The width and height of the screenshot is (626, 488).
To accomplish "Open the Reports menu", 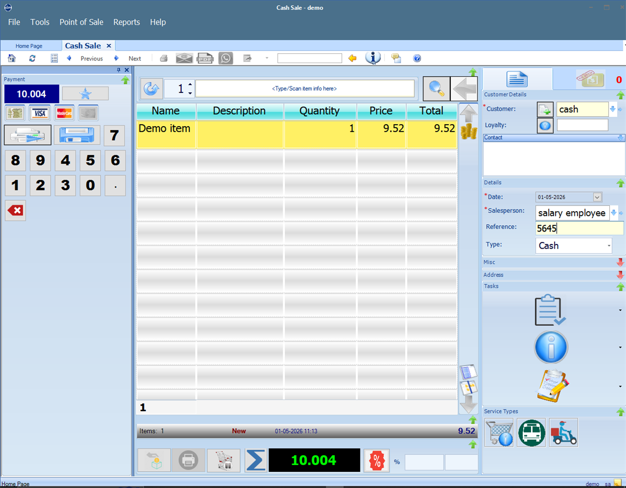I will point(127,22).
